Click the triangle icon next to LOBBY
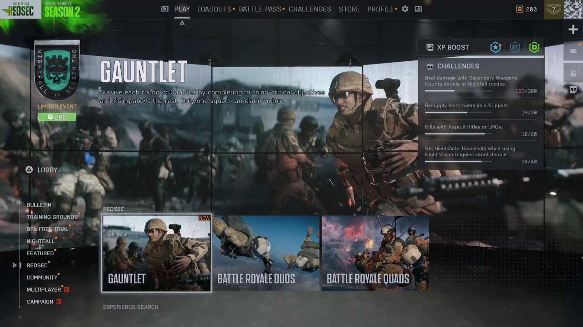The width and height of the screenshot is (583, 327). [29, 169]
